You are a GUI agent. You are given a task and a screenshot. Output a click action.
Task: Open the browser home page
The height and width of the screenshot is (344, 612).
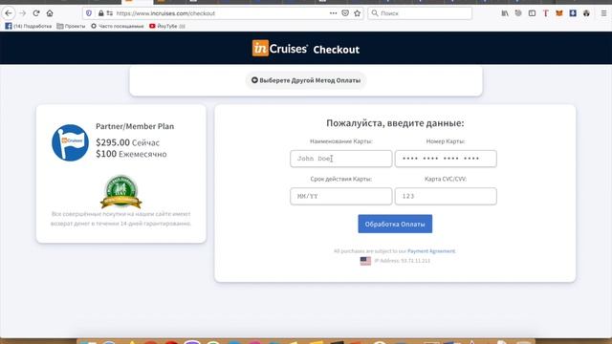pos(50,13)
